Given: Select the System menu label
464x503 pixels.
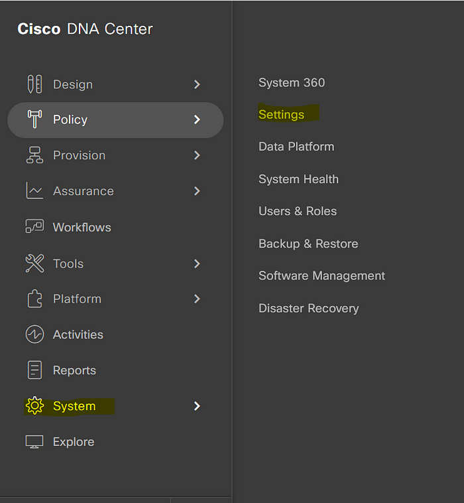Looking at the screenshot, I should click(74, 406).
